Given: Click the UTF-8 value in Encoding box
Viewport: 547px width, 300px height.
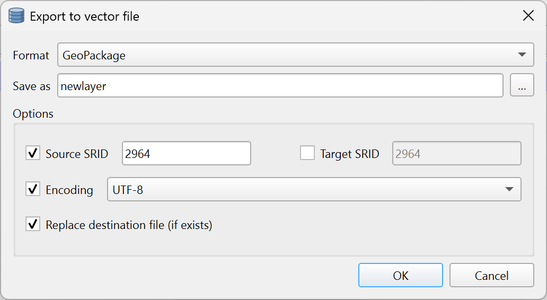Looking at the screenshot, I should click(128, 190).
